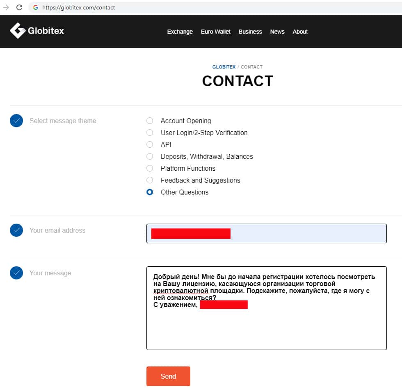The height and width of the screenshot is (389, 402).
Task: Click the checkmark icon beside Your message
Action: [16, 273]
